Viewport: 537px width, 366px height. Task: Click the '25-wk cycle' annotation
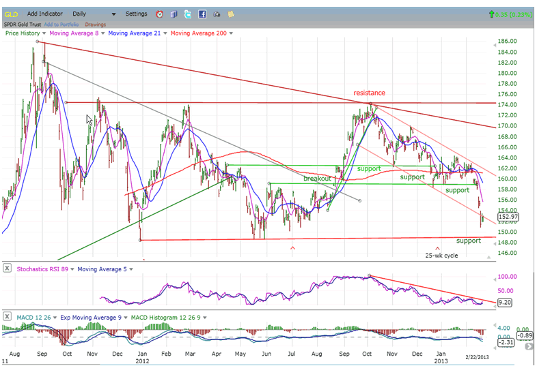coord(441,256)
